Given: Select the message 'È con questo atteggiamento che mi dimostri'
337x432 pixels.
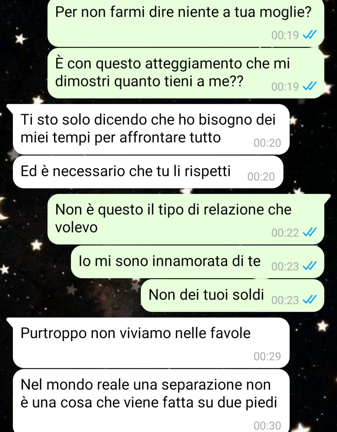Looking at the screenshot, I should (x=186, y=73).
